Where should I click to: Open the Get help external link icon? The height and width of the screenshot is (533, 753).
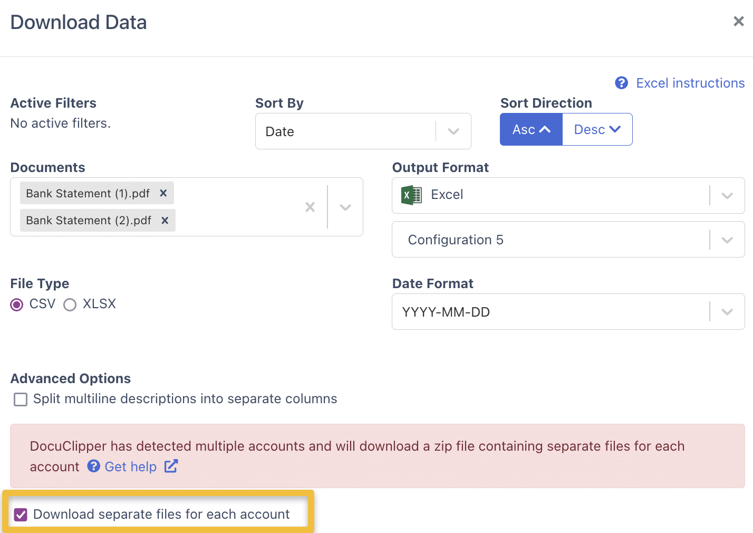(171, 466)
